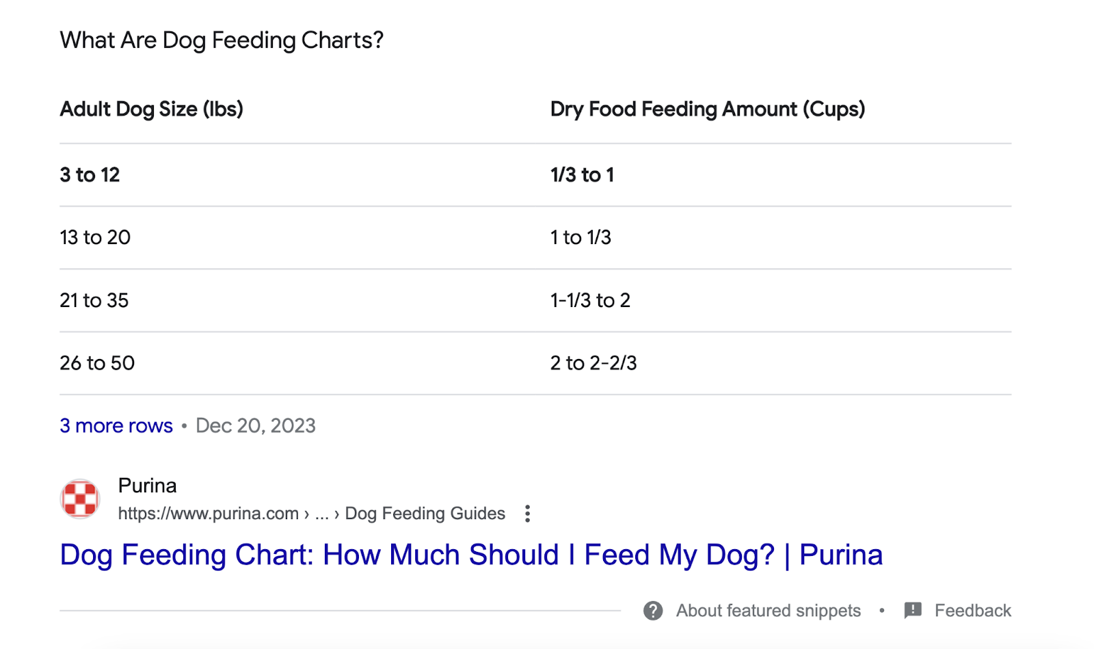Expand the "3 more rows" link

pos(116,426)
